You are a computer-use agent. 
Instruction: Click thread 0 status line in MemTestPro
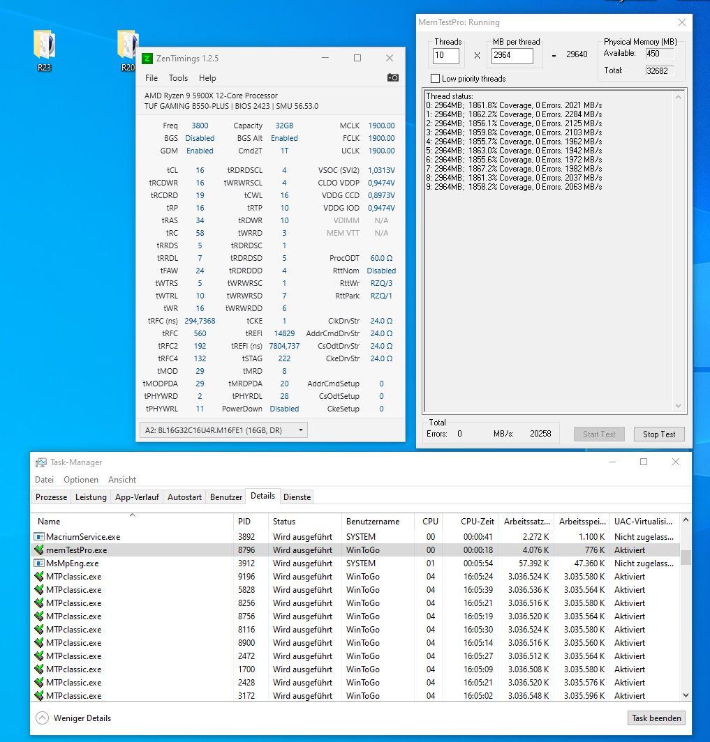pyautogui.click(x=514, y=105)
